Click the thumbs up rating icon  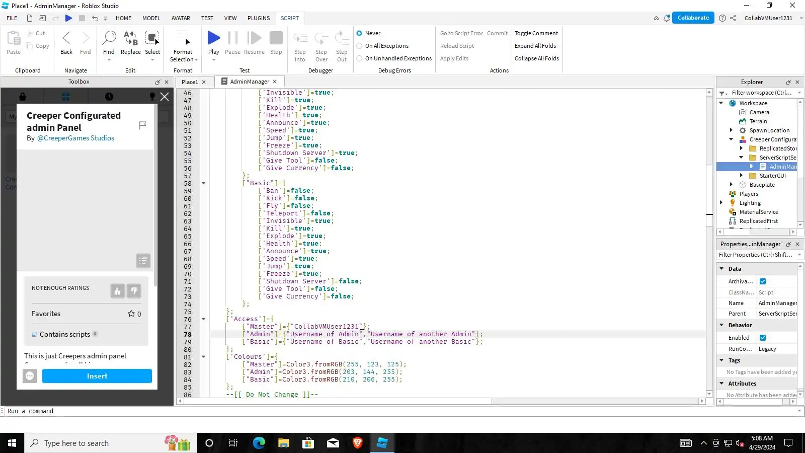[117, 291]
